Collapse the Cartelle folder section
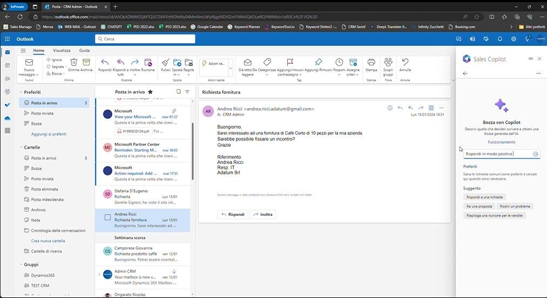 20,147
